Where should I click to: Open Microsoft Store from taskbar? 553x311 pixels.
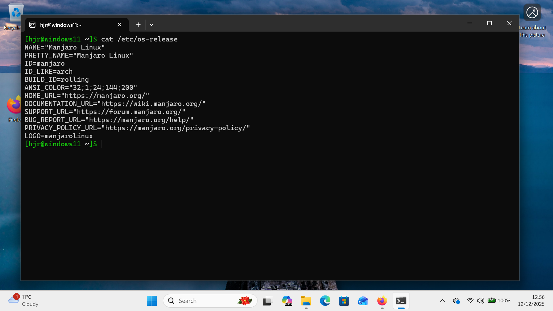tap(344, 301)
